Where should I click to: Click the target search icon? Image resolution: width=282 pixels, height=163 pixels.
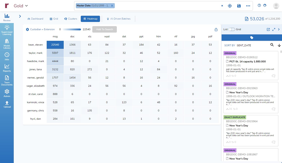tap(230, 6)
